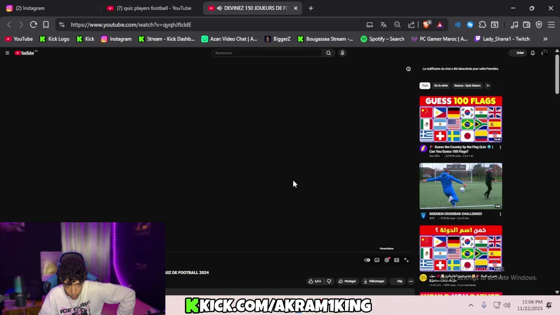
Task: Open Spotify – Search bookmark
Action: 382,39
